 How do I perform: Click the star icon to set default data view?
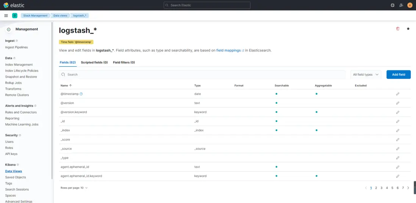click(408, 29)
